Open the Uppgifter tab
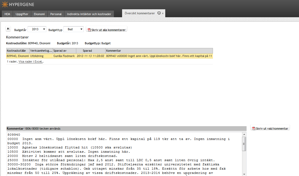This screenshot has width=299, height=176. click(x=22, y=14)
